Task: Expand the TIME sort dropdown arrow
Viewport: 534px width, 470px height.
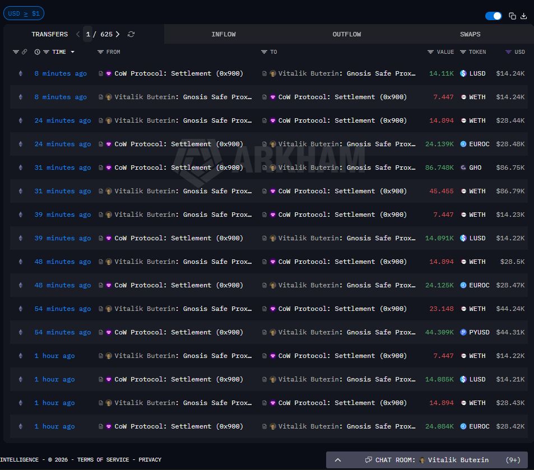Action: [x=72, y=52]
